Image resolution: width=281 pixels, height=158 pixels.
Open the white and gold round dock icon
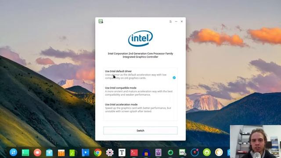tap(219, 152)
